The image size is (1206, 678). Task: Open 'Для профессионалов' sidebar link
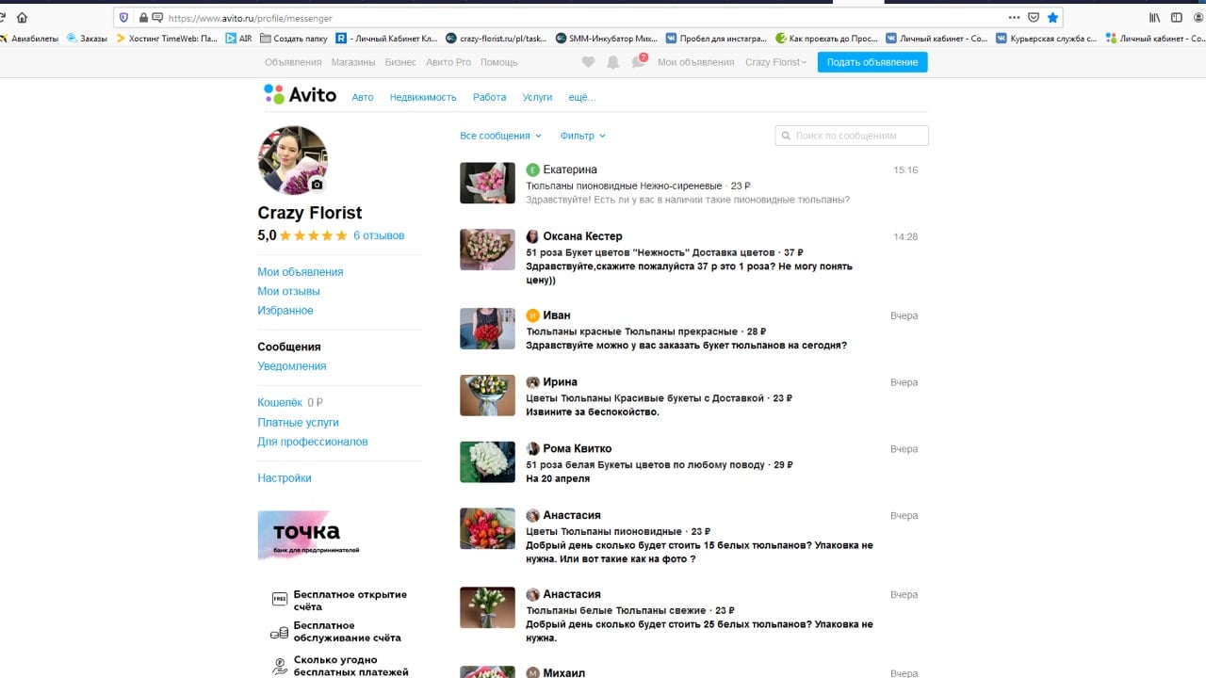313,442
